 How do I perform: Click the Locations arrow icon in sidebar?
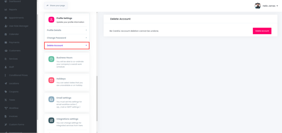click(x=6, y=83)
